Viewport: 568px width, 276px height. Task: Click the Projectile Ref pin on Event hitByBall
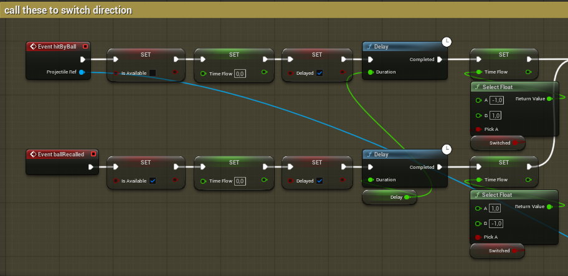(82, 72)
